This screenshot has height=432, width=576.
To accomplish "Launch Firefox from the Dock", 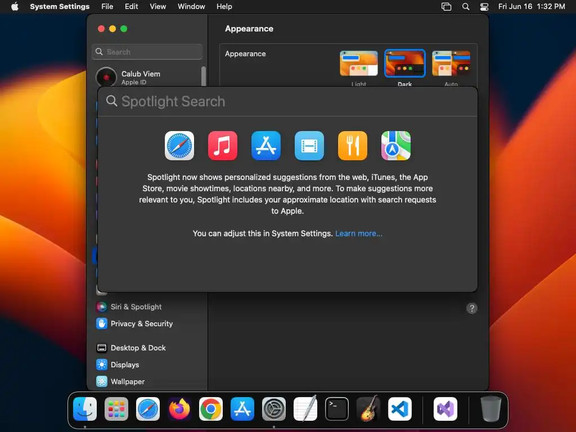I will [x=179, y=409].
